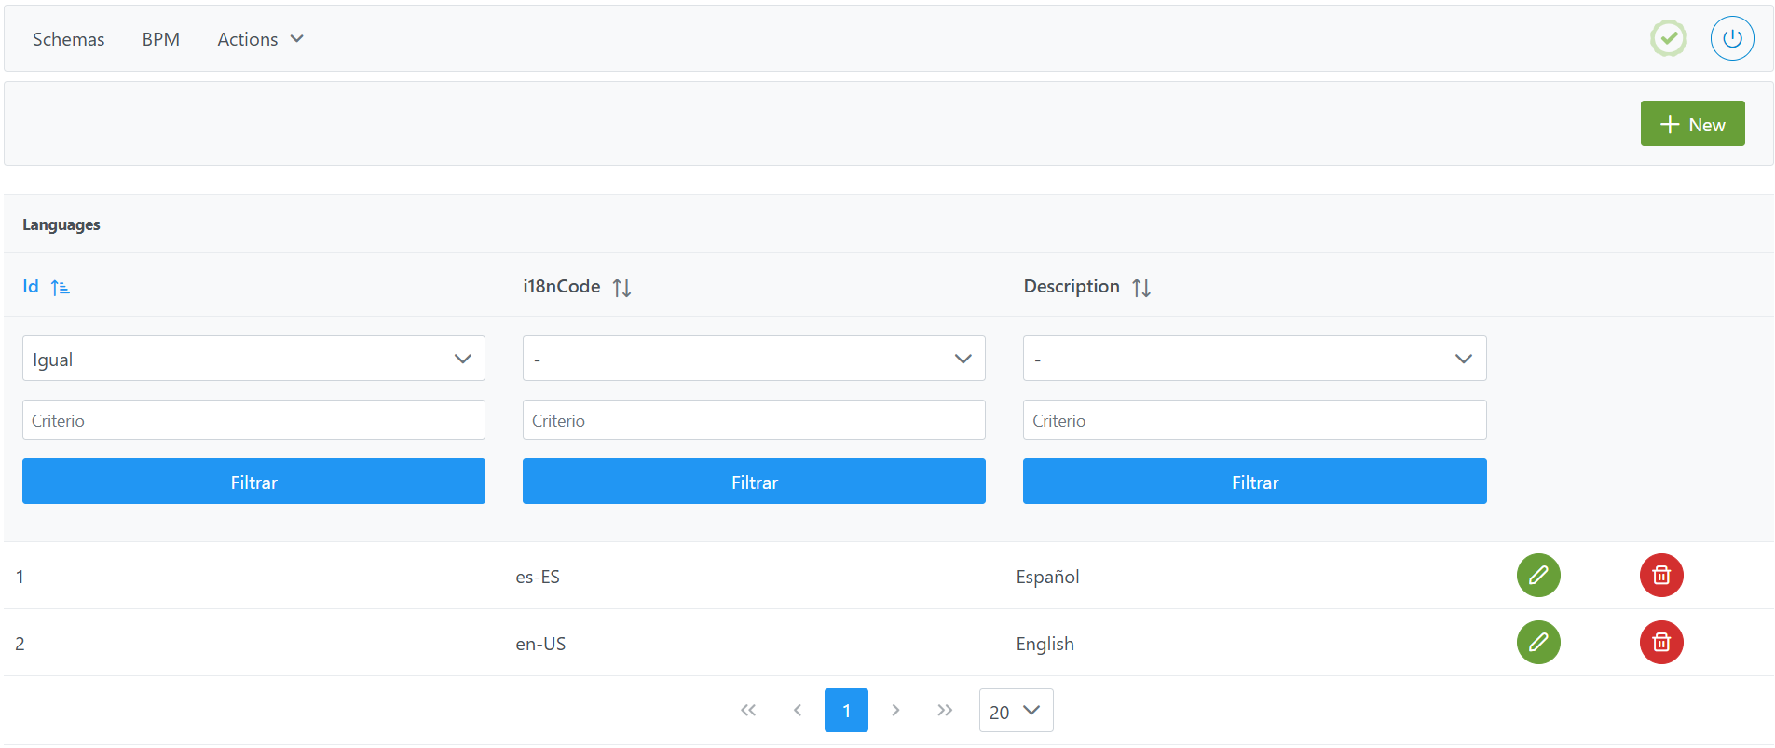
Task: Expand the i18nCode filter operator dropdown
Action: (x=753, y=359)
